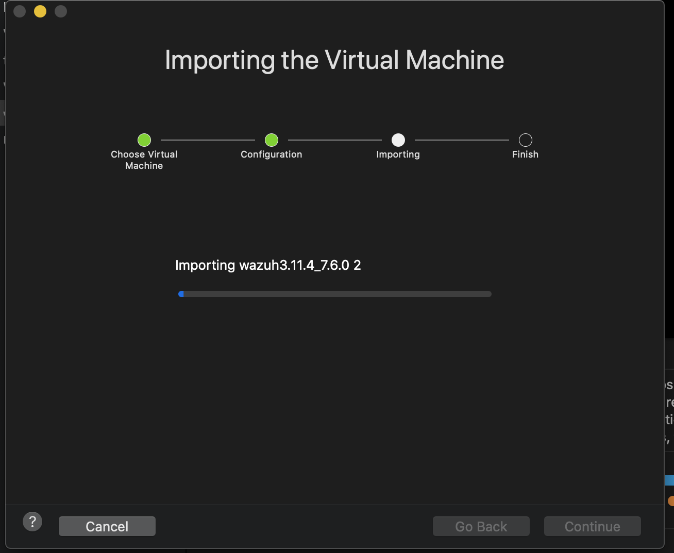674x553 pixels.
Task: Minimize the window with the yellow button
Action: tap(40, 11)
